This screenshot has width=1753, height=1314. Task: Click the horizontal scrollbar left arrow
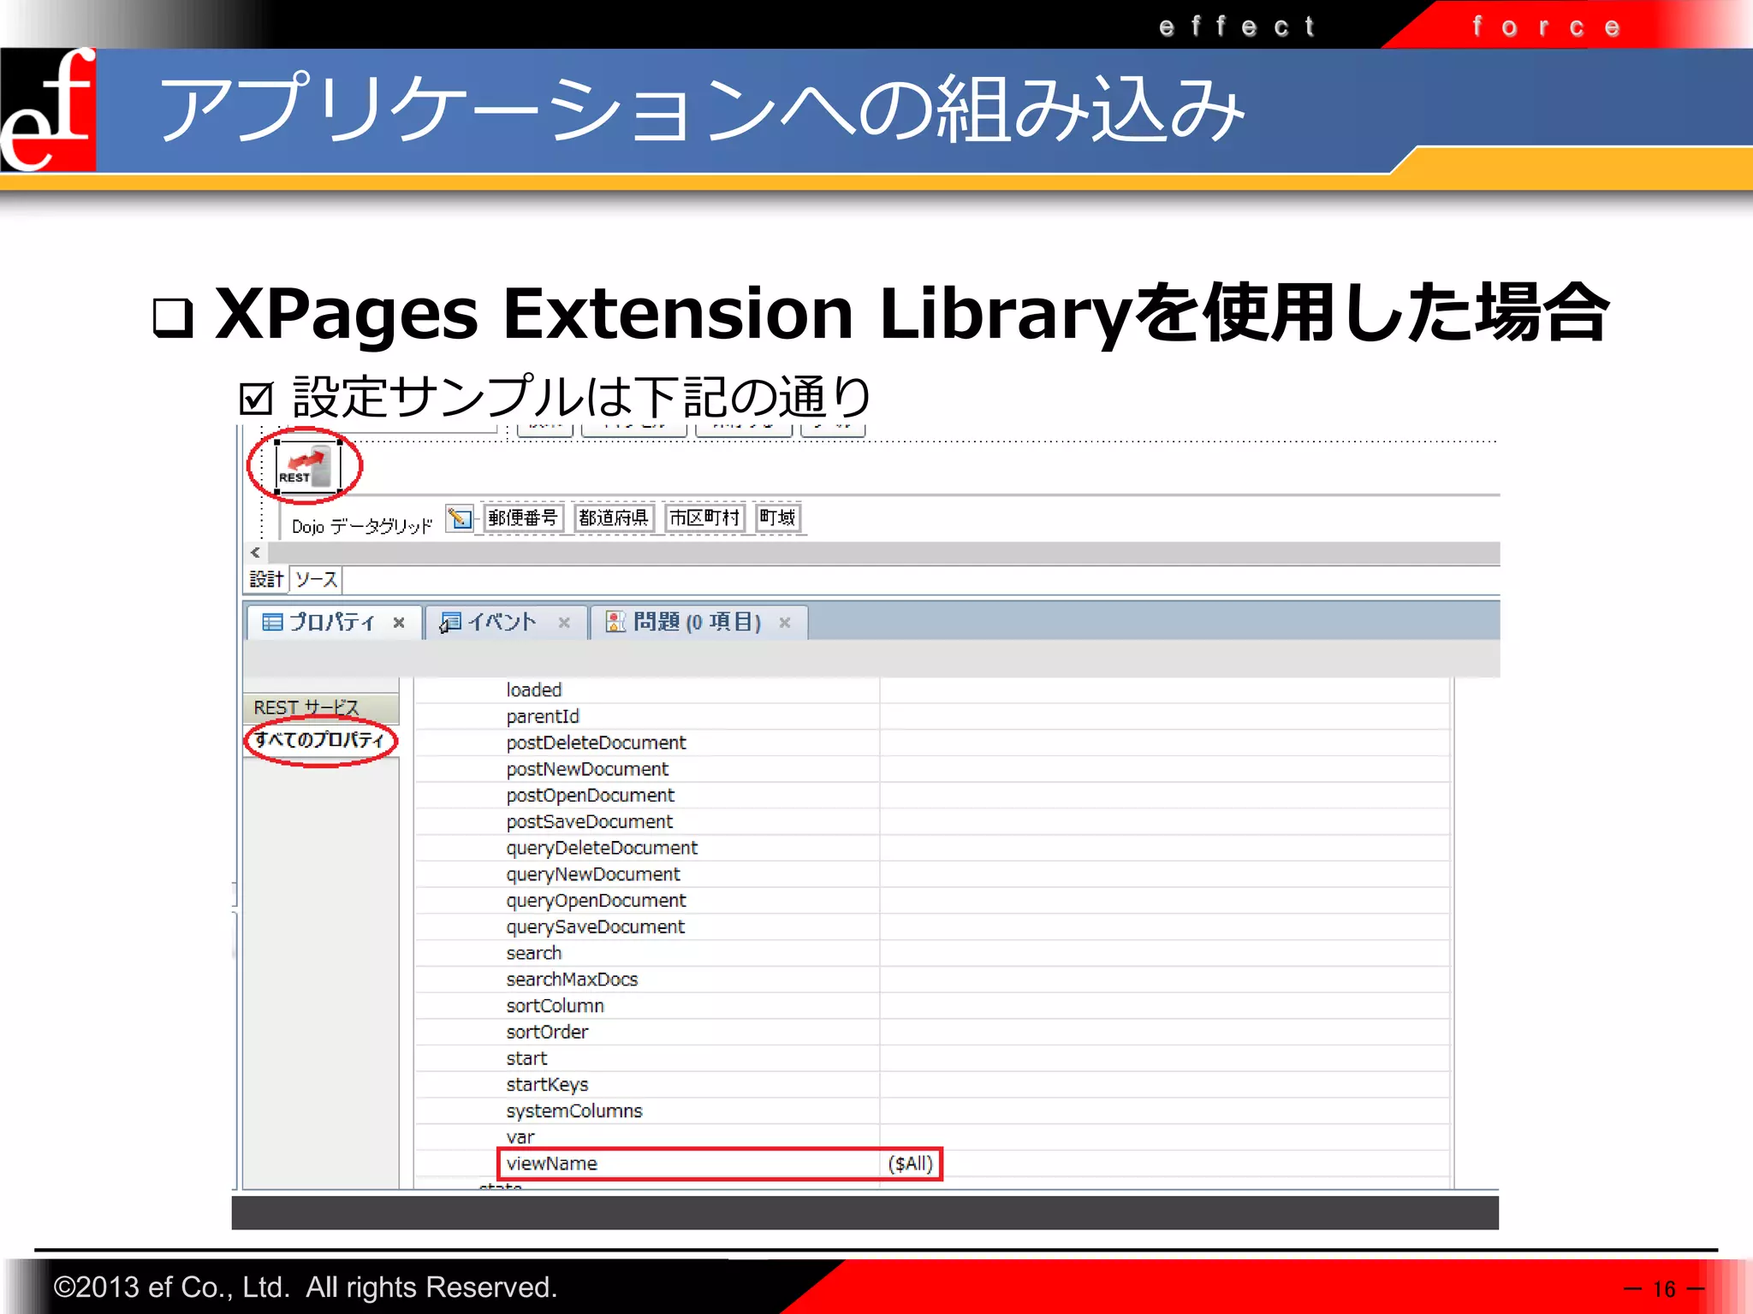[x=255, y=553]
